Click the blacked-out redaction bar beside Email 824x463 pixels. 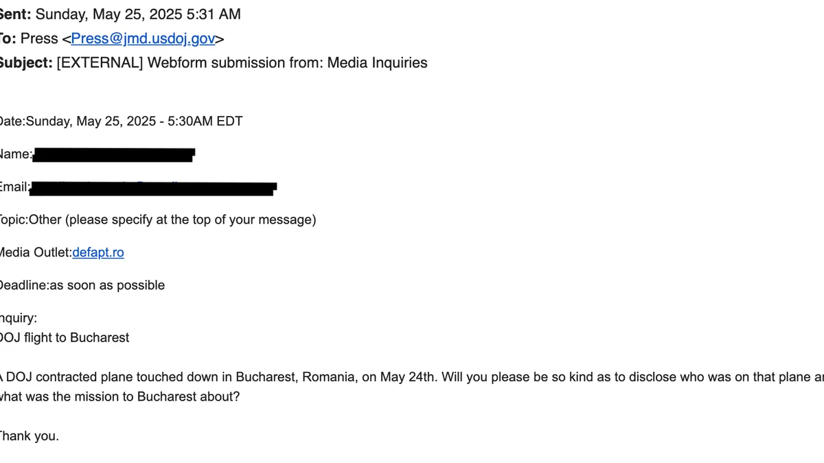click(153, 188)
